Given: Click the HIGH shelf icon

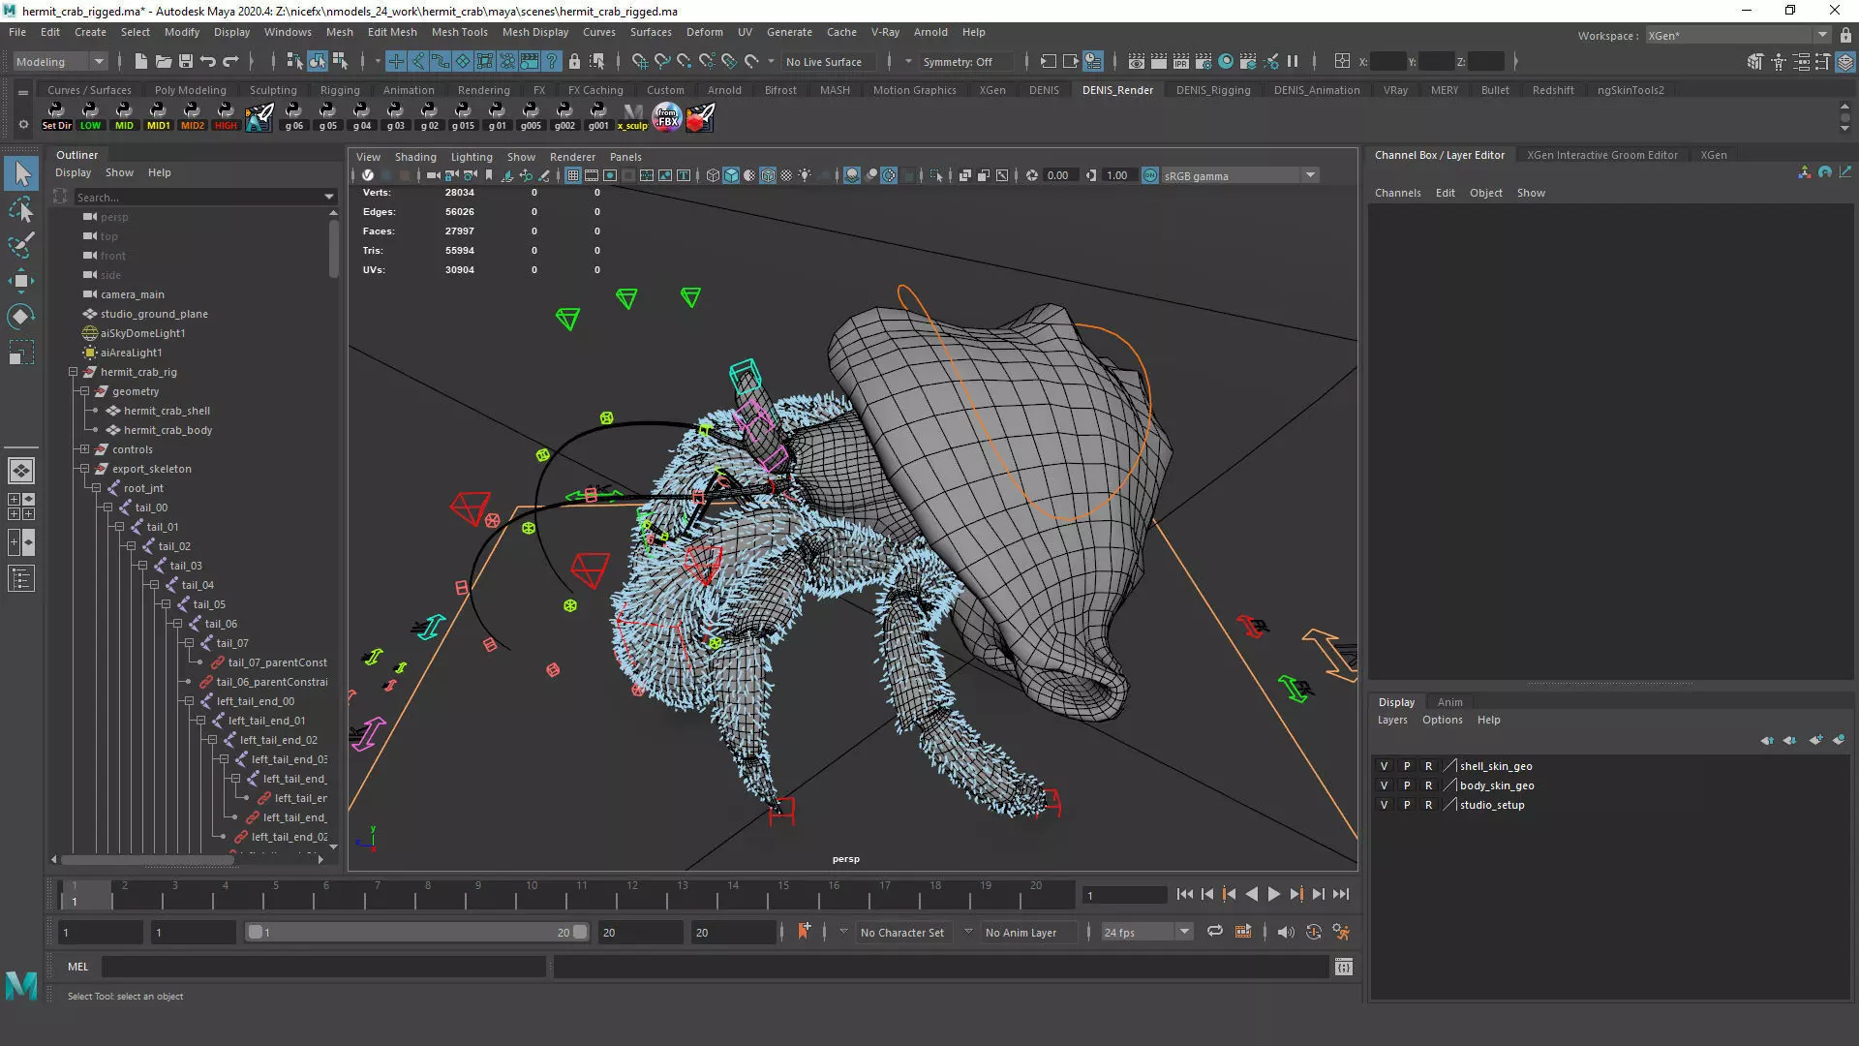Looking at the screenshot, I should [x=226, y=116].
